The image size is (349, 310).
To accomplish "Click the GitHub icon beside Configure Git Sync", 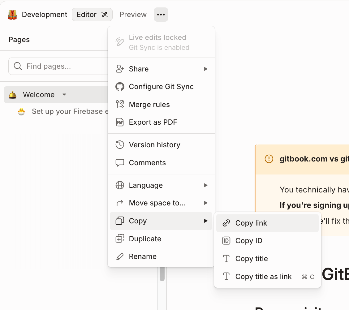I will 120,87.
